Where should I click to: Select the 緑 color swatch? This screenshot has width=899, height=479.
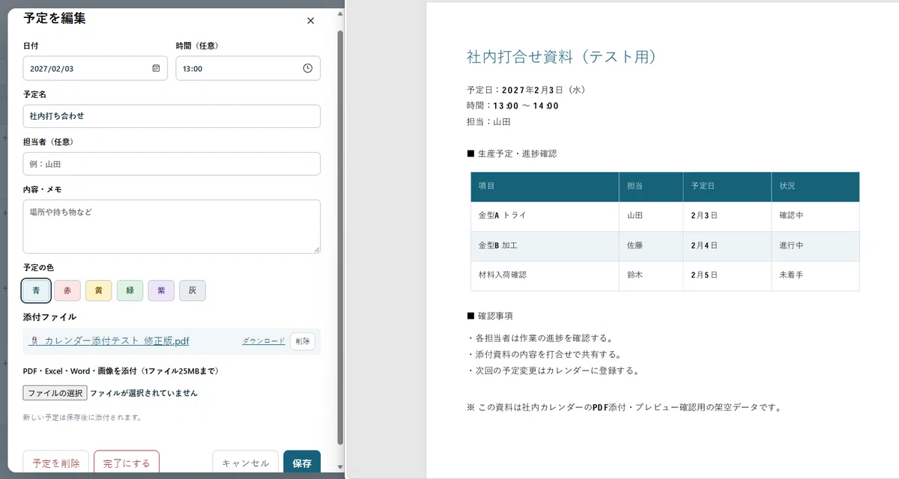[130, 290]
